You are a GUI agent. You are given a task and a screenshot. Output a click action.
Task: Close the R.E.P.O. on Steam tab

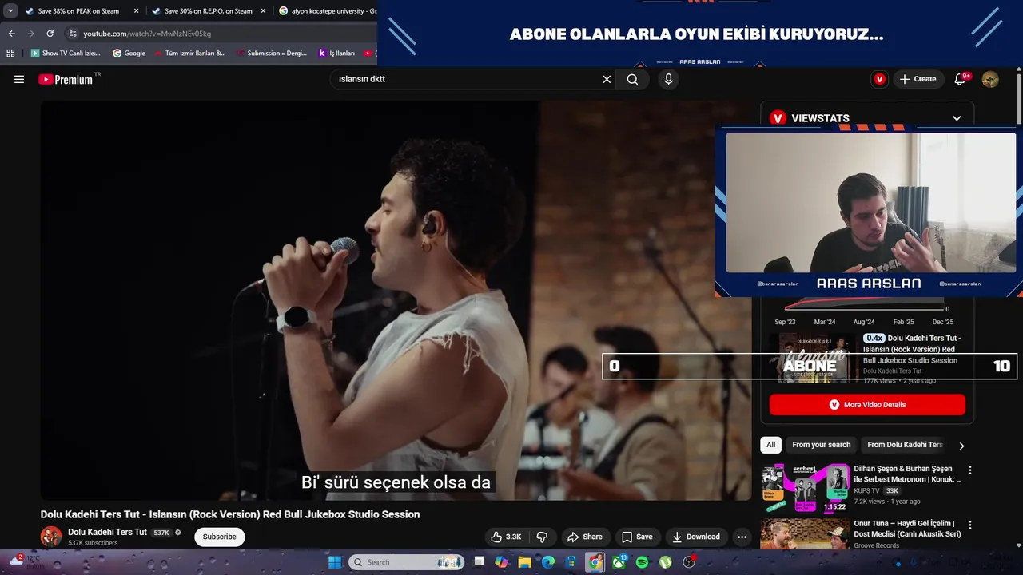pos(263,11)
